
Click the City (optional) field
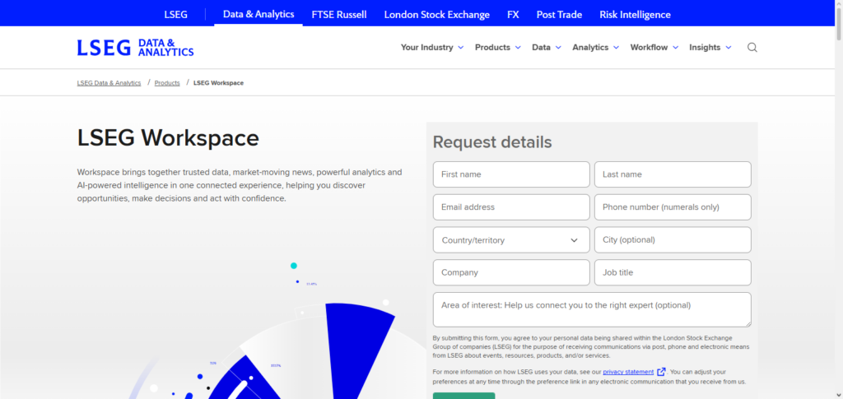point(673,240)
